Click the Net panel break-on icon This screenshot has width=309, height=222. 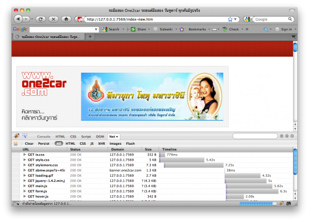tap(15, 144)
